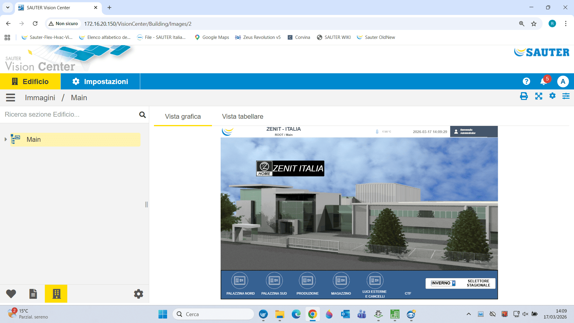
Task: Open the sliders filter options icon
Action: tap(566, 96)
